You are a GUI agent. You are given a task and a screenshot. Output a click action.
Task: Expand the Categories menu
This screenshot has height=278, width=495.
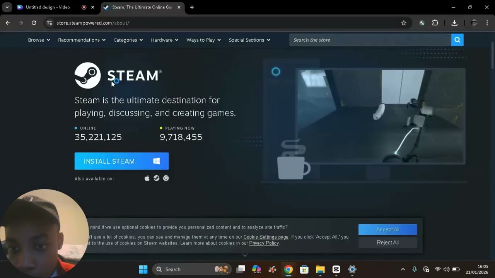click(128, 40)
